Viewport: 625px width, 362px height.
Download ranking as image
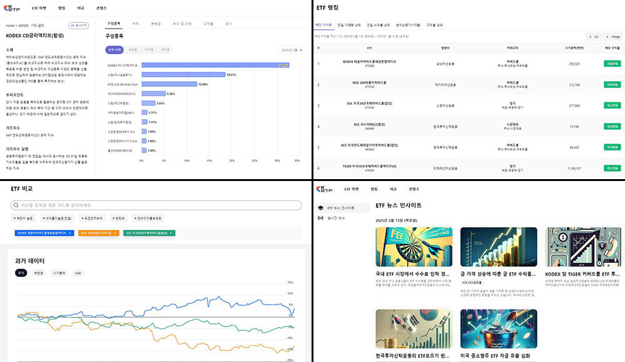(612, 37)
